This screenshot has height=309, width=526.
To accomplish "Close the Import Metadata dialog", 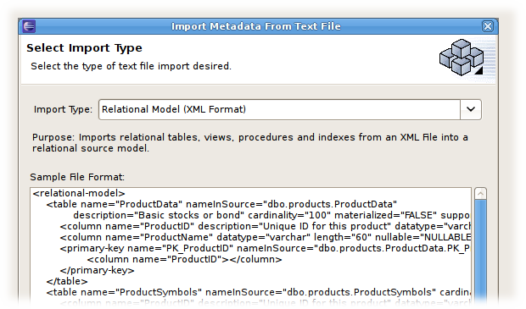I will click(488, 26).
